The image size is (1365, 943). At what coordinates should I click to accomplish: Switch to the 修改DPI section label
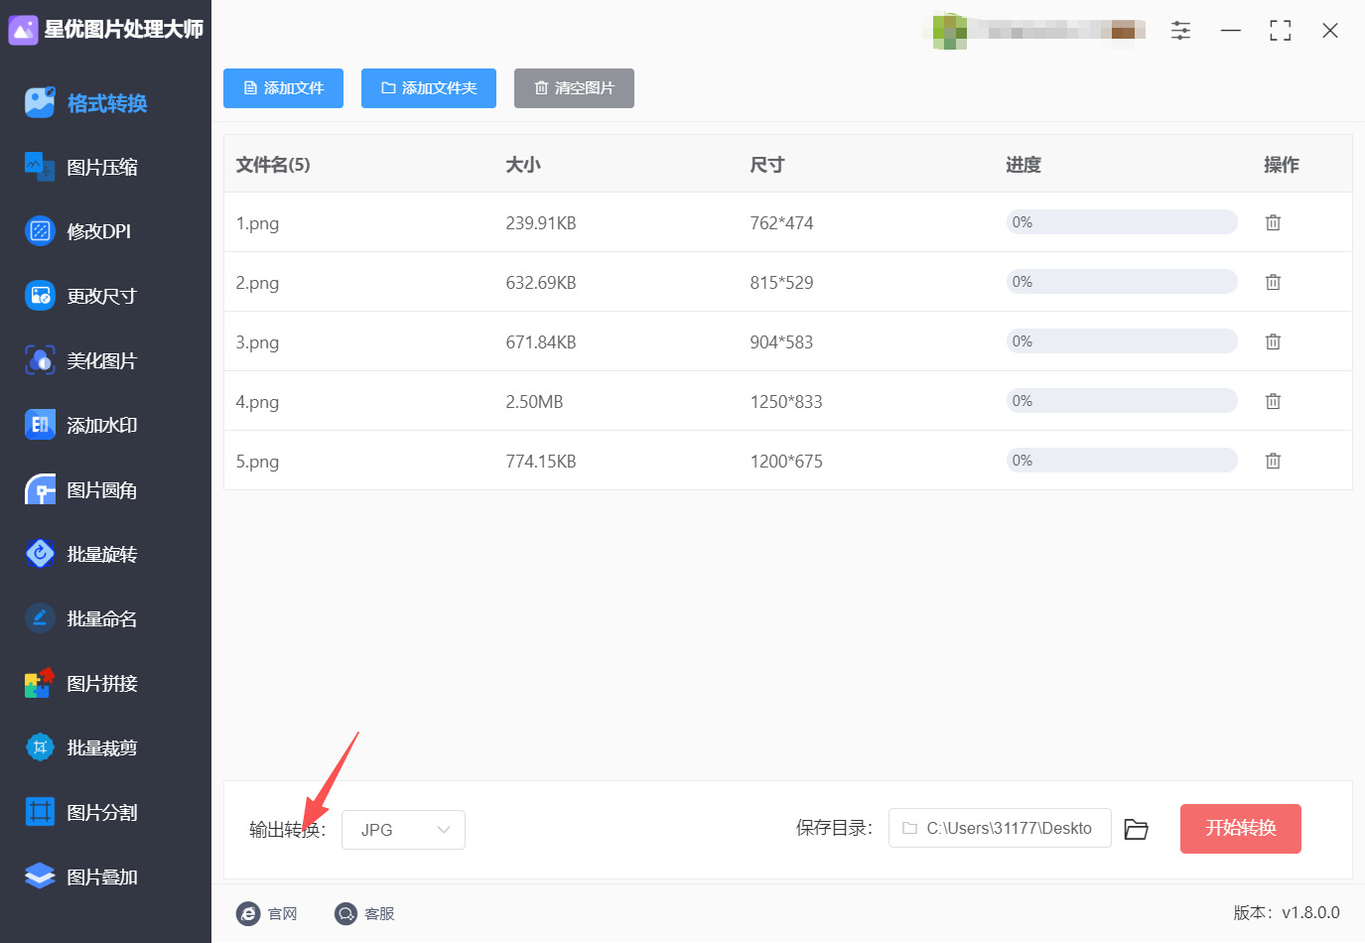point(99,232)
